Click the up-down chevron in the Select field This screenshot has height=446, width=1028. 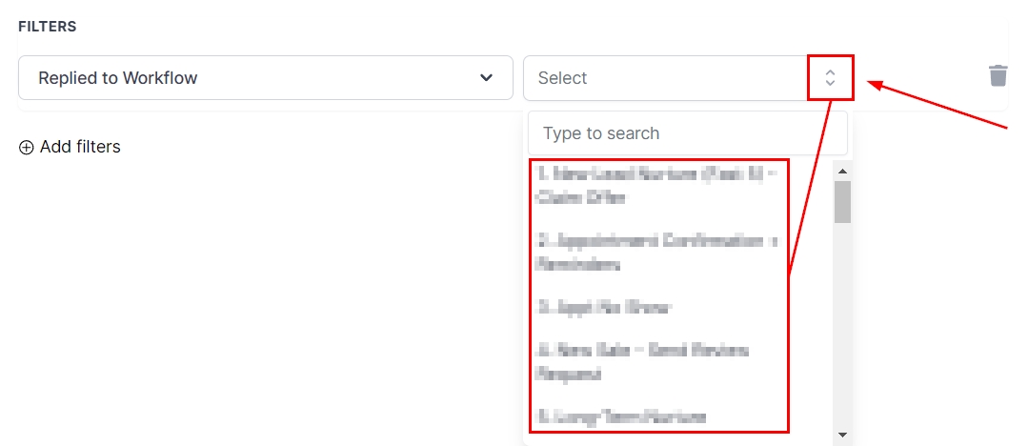click(x=830, y=78)
